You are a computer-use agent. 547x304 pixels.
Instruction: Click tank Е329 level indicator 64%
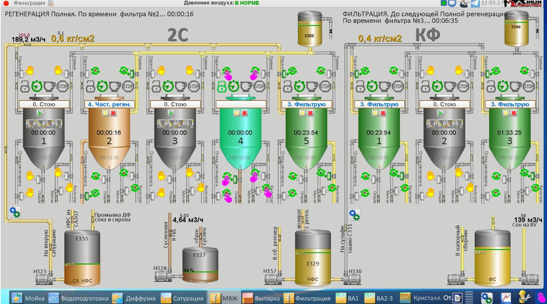click(x=300, y=253)
